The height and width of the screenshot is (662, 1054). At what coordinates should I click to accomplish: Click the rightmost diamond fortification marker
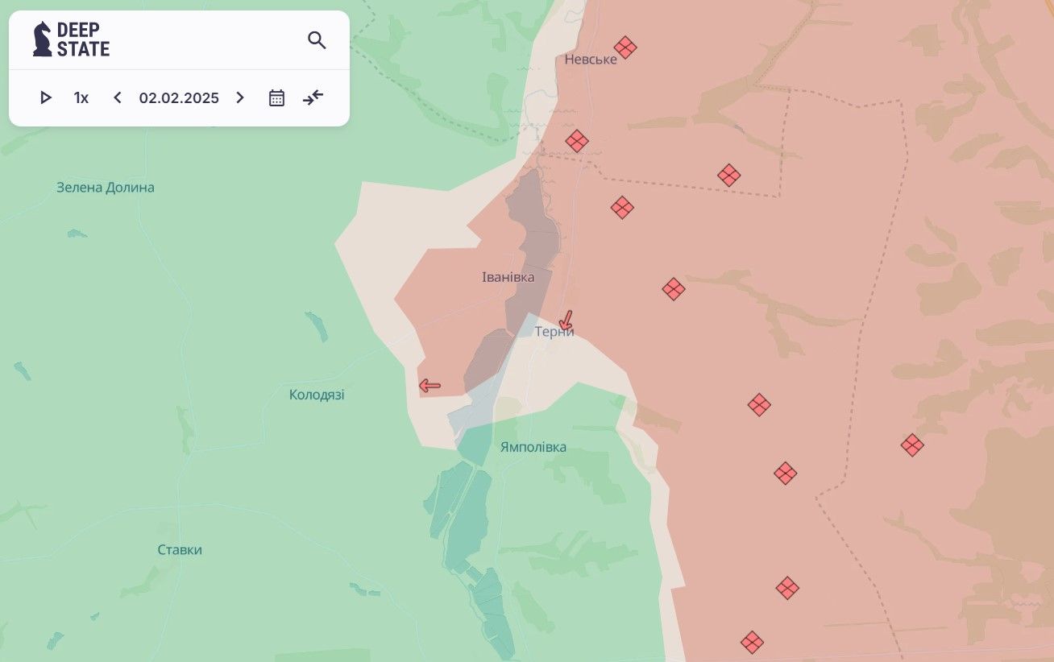[x=912, y=445]
